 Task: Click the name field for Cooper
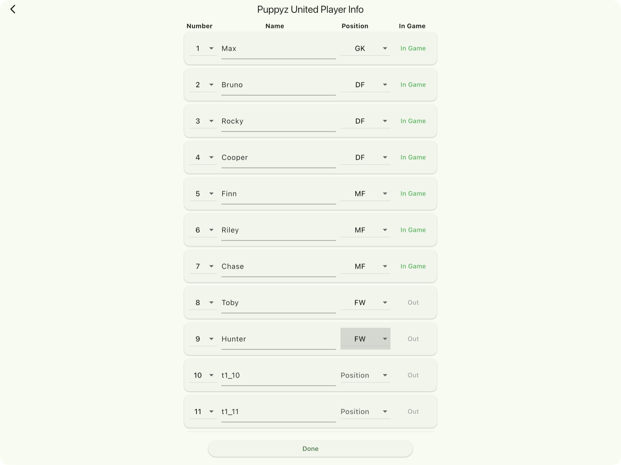pos(278,157)
